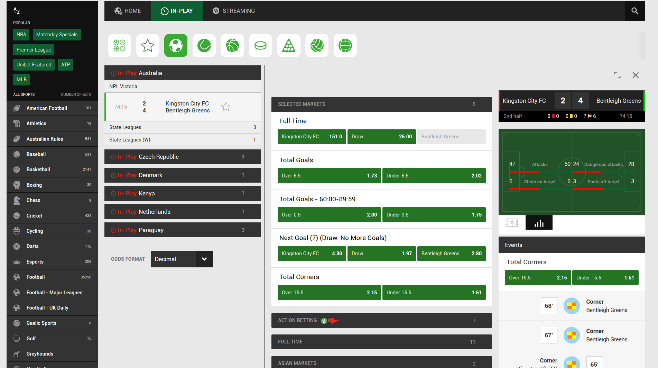This screenshot has width=658, height=368.
Task: Select the volleyball sport filter icon
Action: pos(317,45)
